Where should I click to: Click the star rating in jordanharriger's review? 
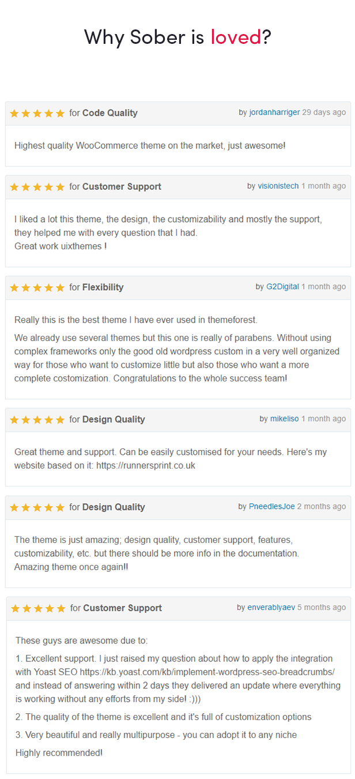pos(37,113)
